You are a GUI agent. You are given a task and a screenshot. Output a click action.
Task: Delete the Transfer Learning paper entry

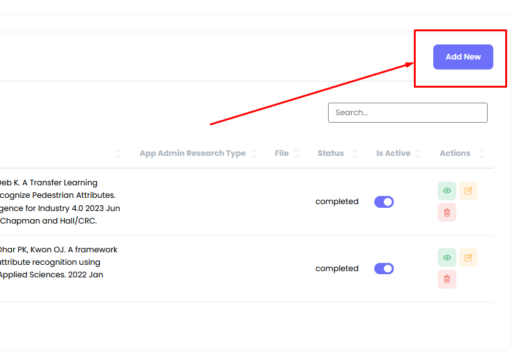coord(446,212)
